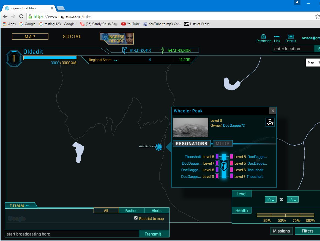Expand the Regional Score dropdown

pyautogui.click(x=116, y=60)
